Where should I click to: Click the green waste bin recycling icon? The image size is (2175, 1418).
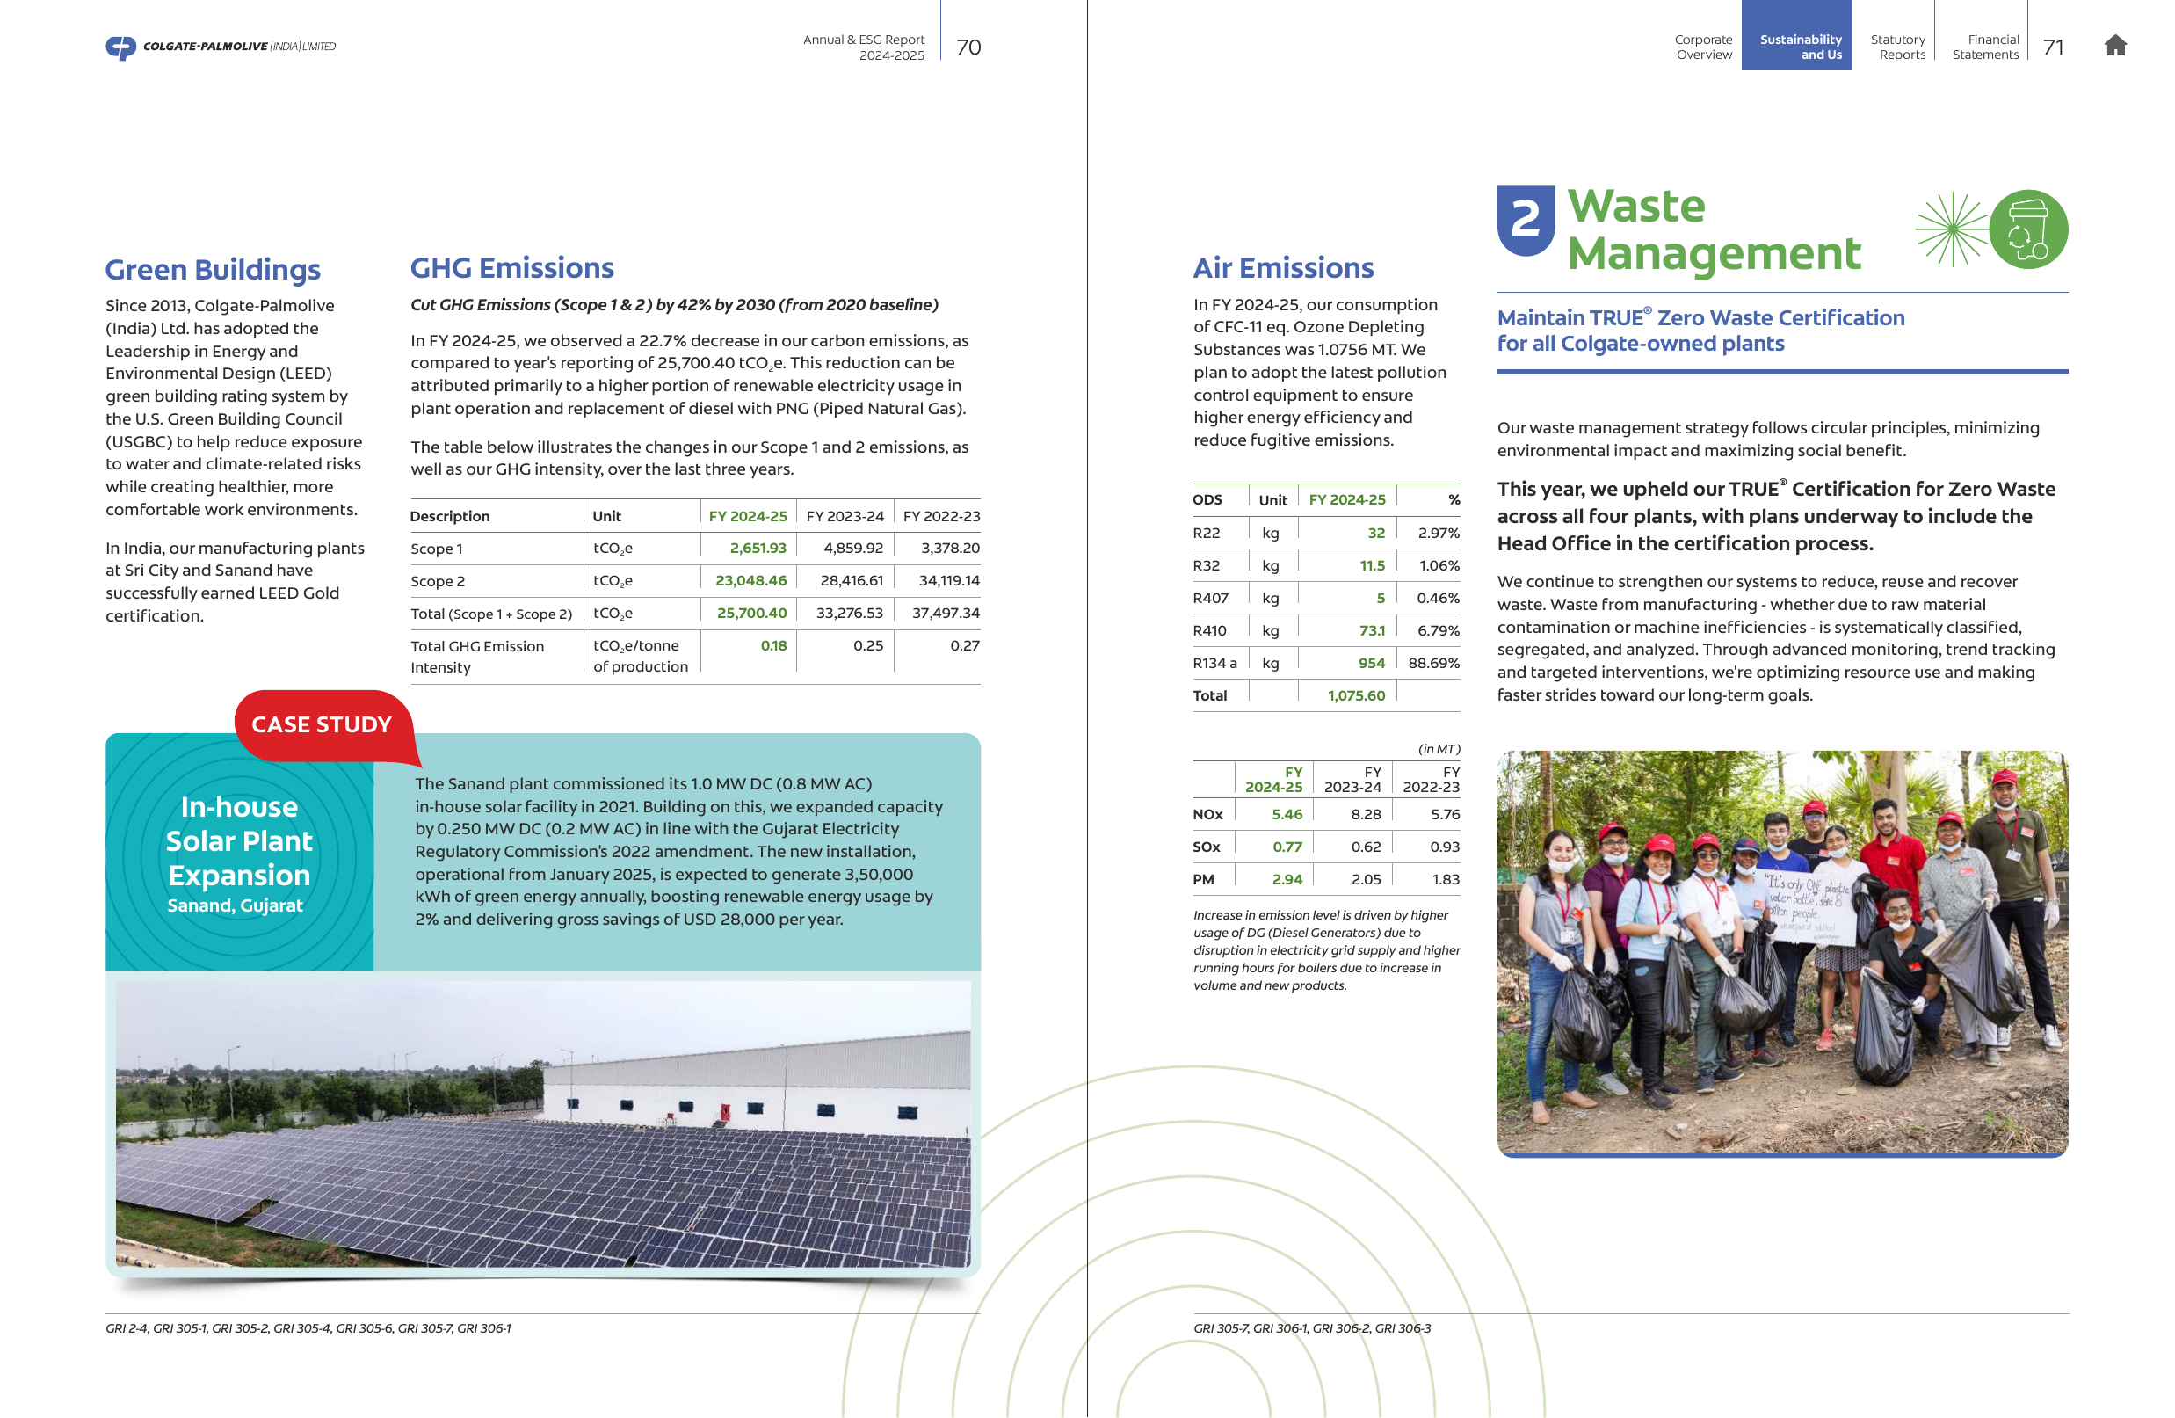2028,229
